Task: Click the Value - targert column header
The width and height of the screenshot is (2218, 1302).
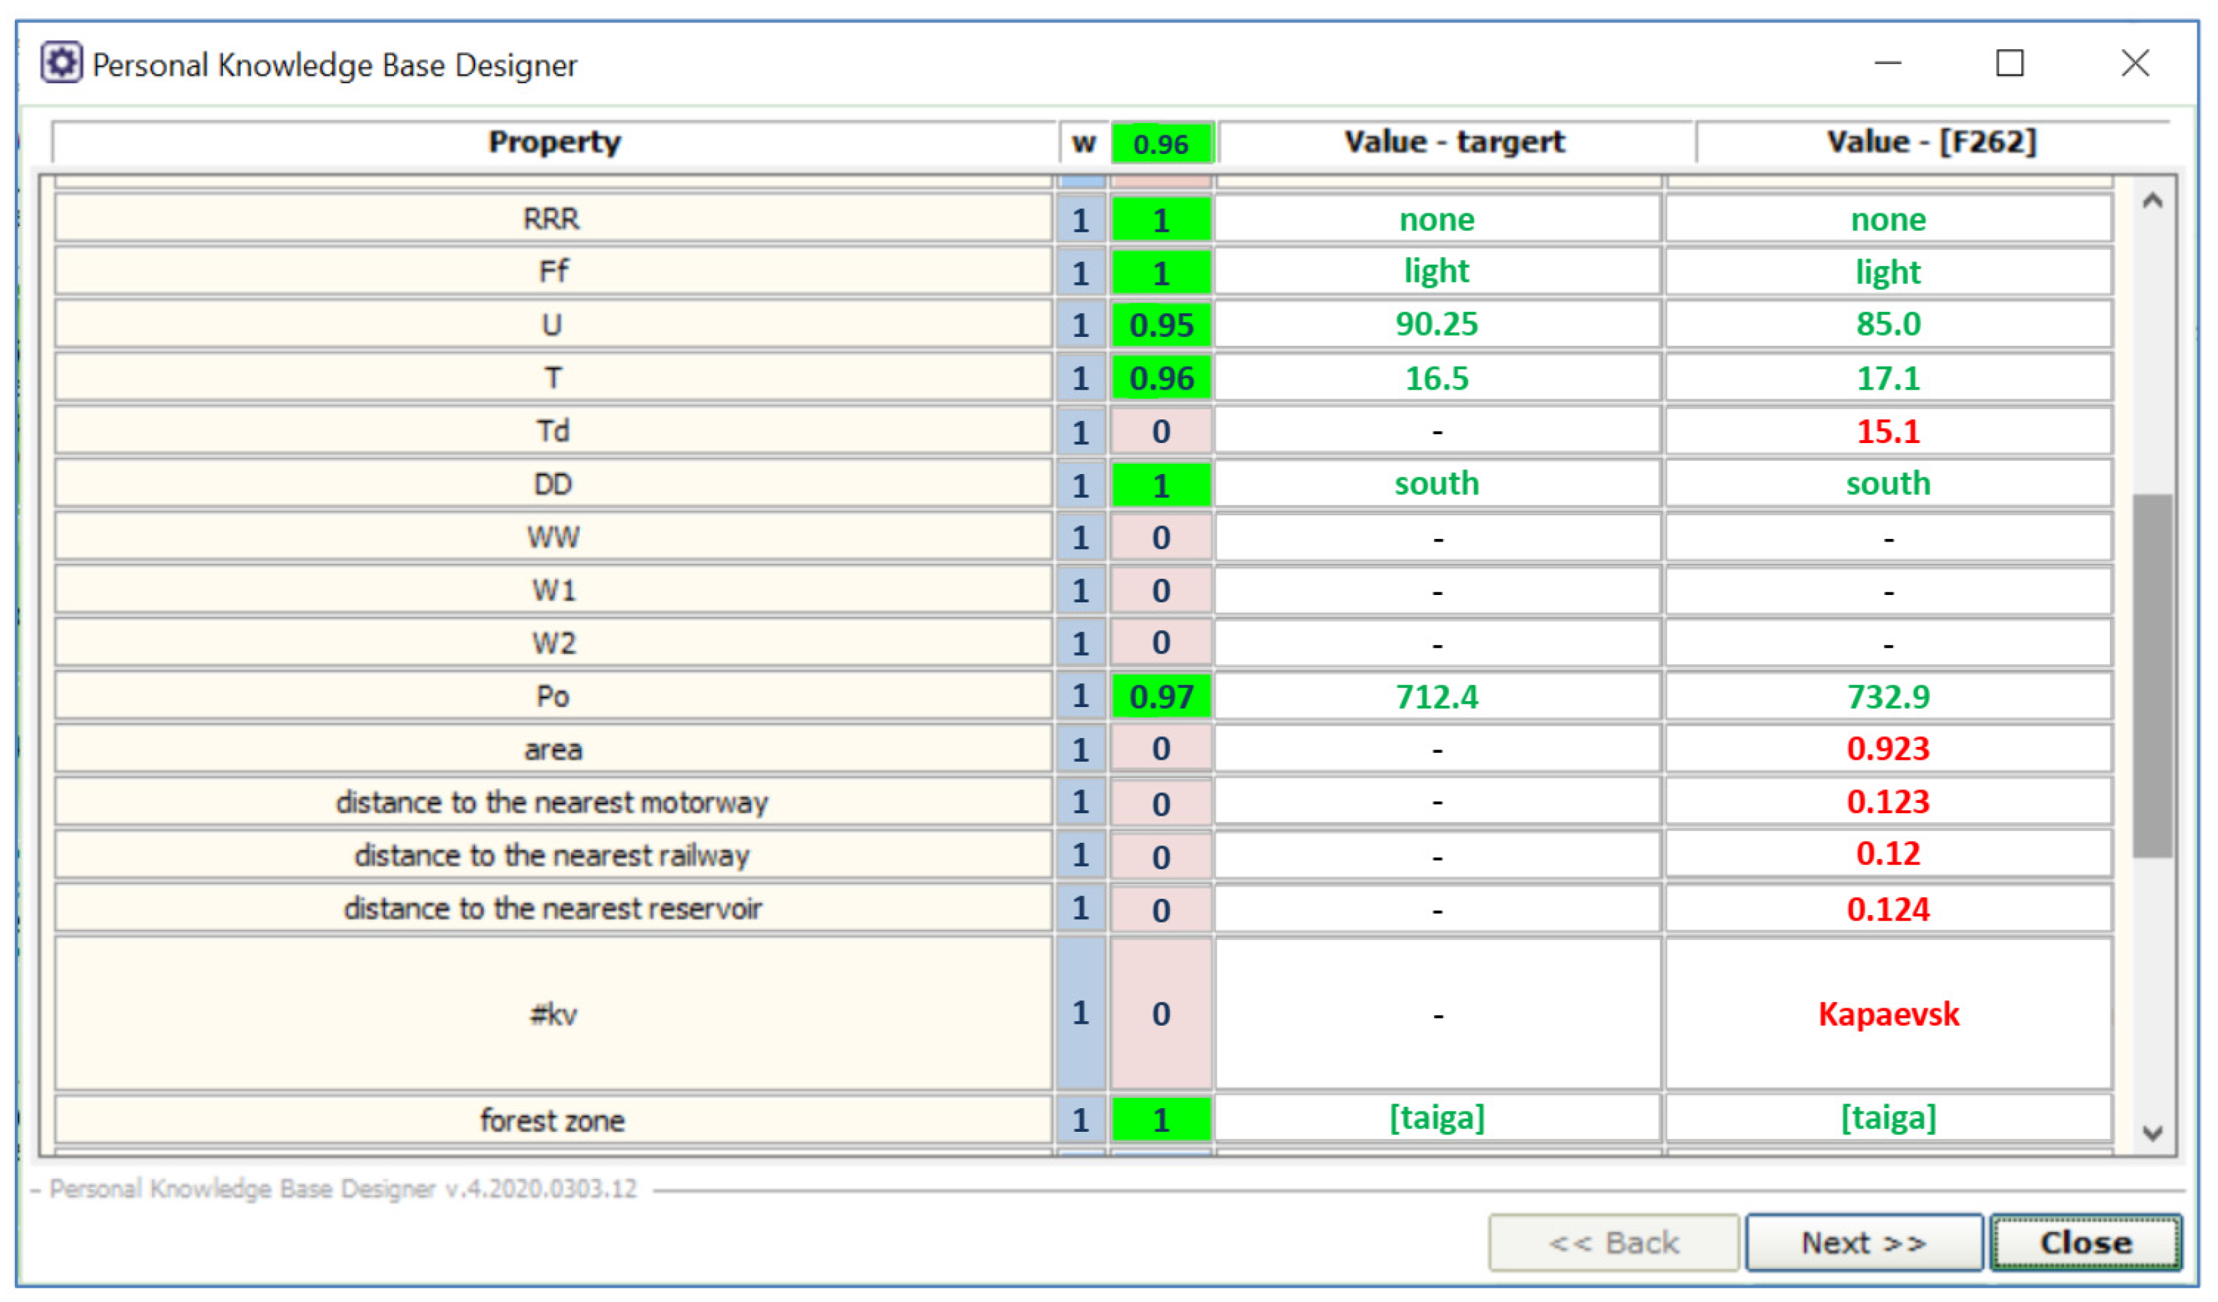Action: 1454,142
